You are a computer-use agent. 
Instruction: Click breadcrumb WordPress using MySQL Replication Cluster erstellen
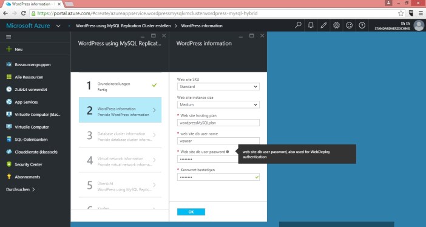[123, 26]
